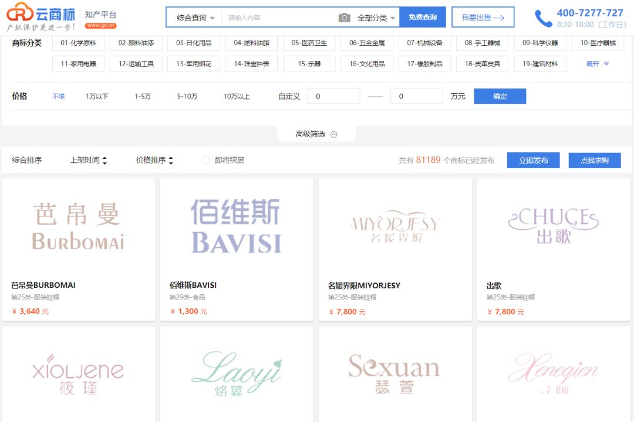Click the sort arrows beside 上架时间
634x422 pixels.
(104, 161)
